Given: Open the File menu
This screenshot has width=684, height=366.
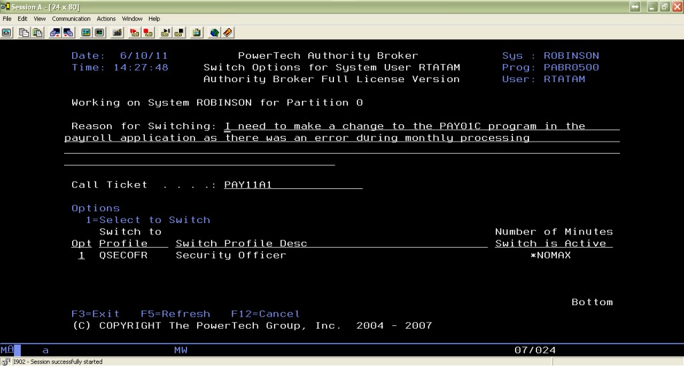Looking at the screenshot, I should (x=7, y=19).
